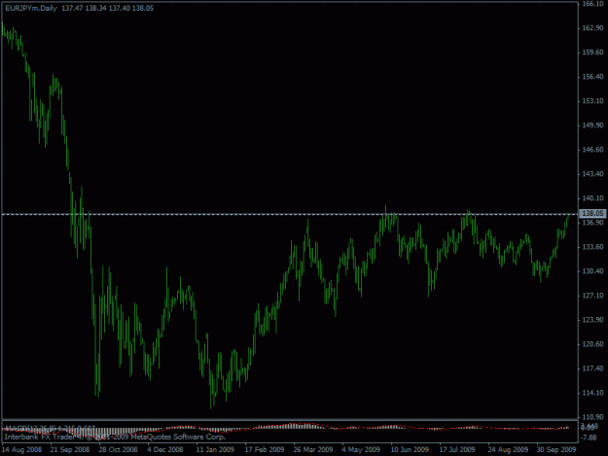Click the 166.10 price scale label

(592, 4)
